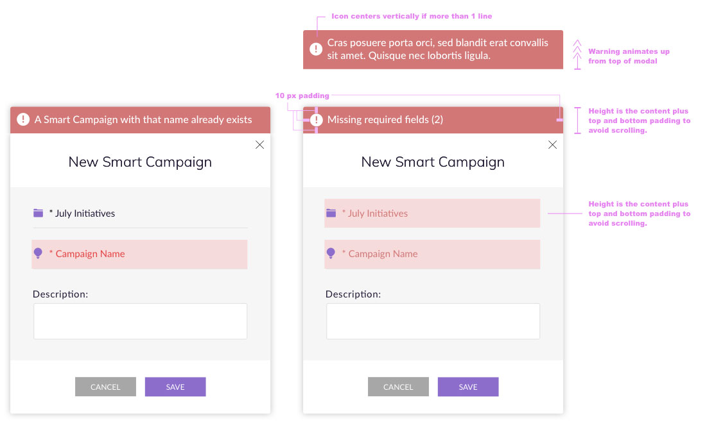The width and height of the screenshot is (707, 427).
Task: Click the warning icon in left modal banner
Action: pyautogui.click(x=23, y=119)
